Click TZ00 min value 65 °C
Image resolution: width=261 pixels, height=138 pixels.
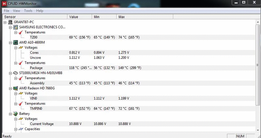104,37
